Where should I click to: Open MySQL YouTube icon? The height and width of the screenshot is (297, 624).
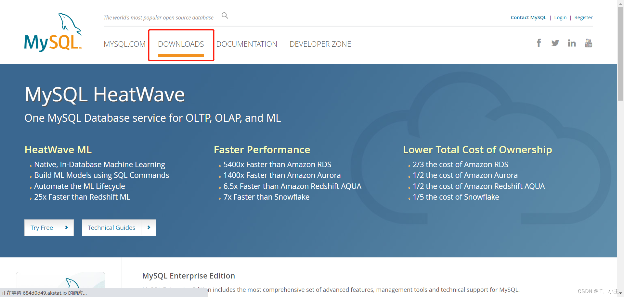[588, 43]
